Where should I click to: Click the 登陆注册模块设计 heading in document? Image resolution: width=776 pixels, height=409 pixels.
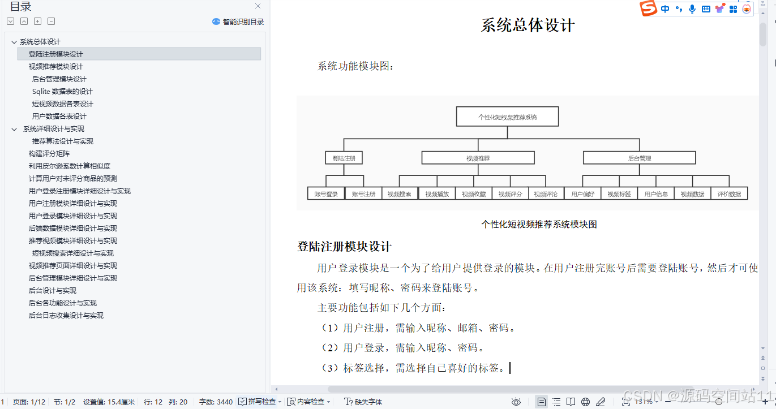coord(344,247)
